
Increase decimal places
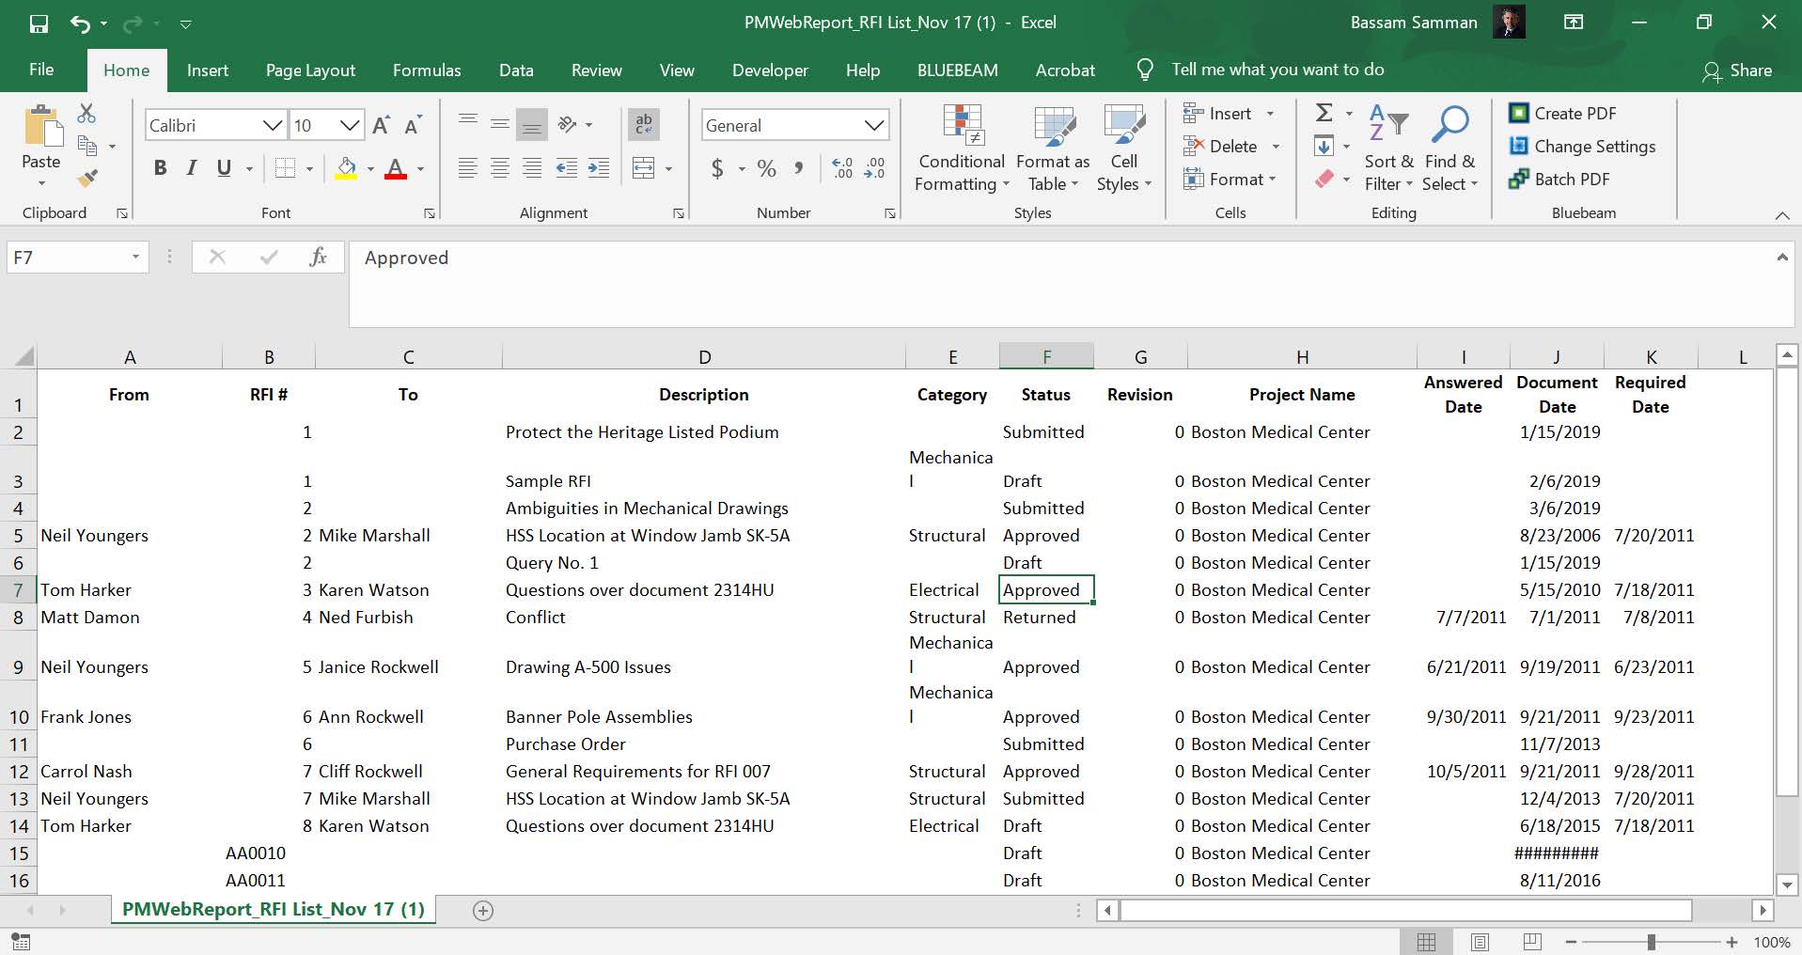842,168
